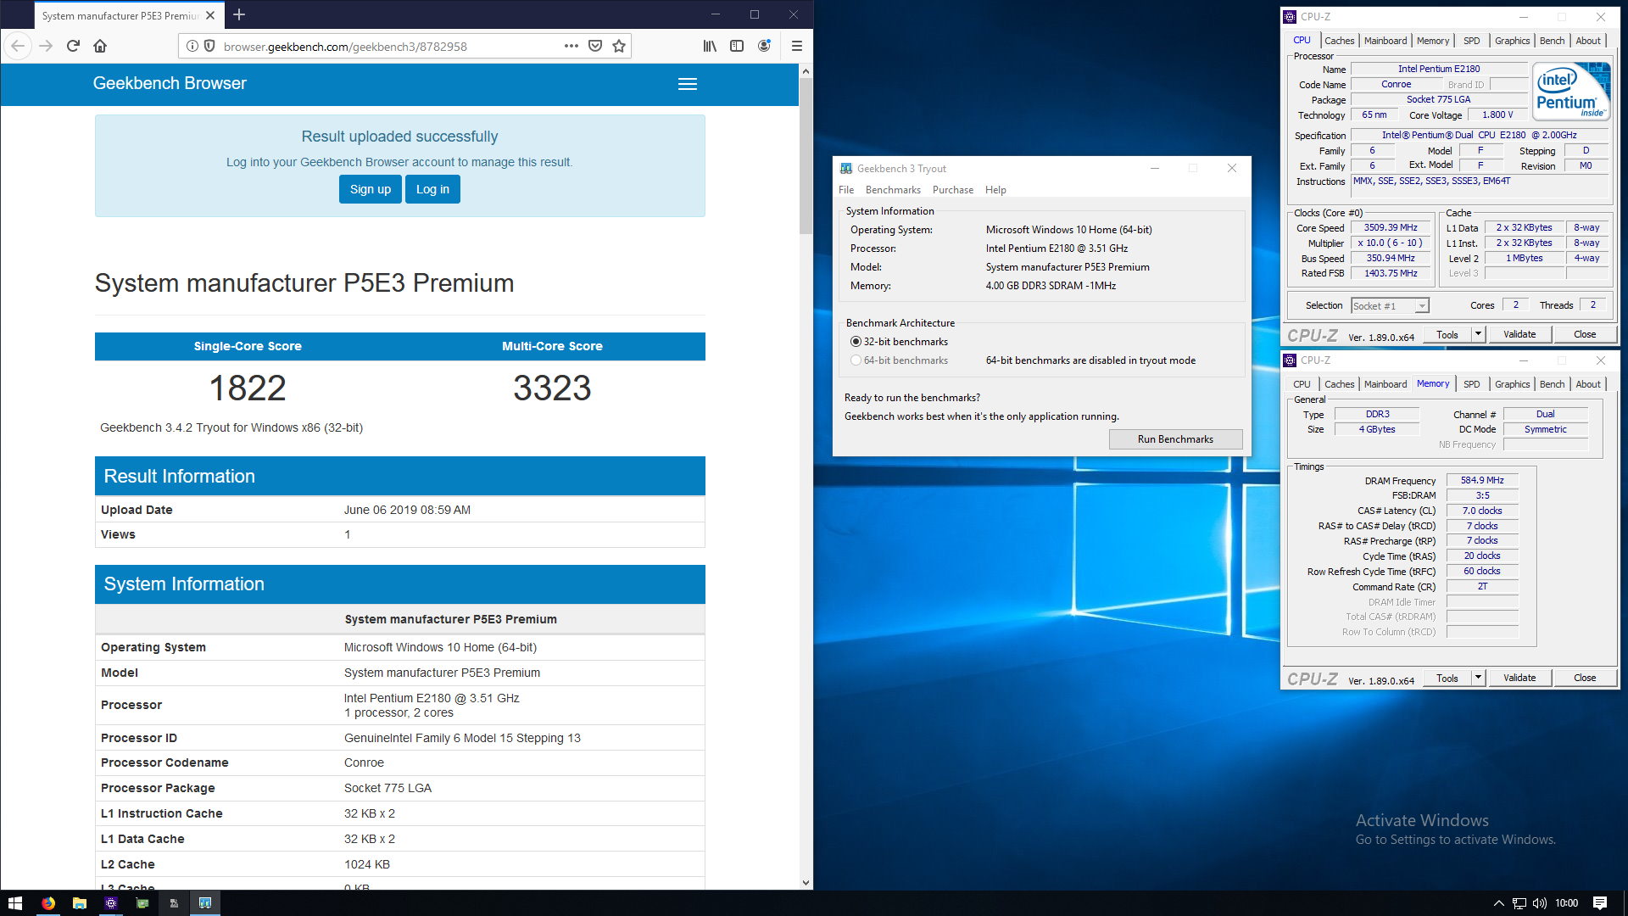Open the Windows Action Center notifications
The height and width of the screenshot is (916, 1628).
coord(1600,903)
